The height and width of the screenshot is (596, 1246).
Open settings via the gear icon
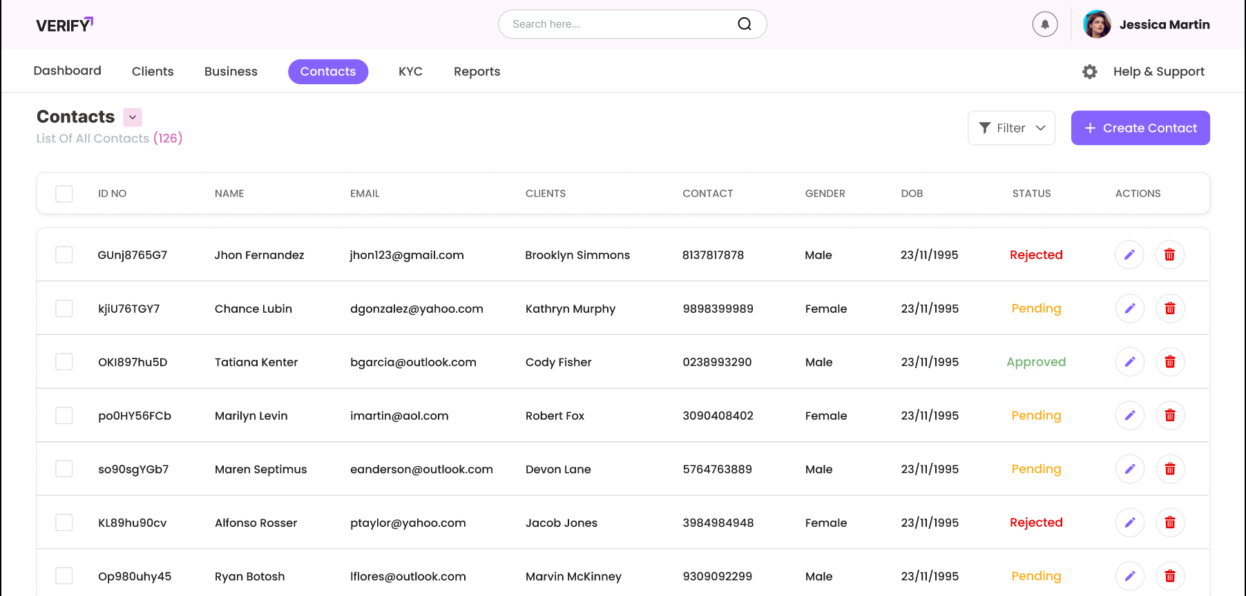(1089, 72)
